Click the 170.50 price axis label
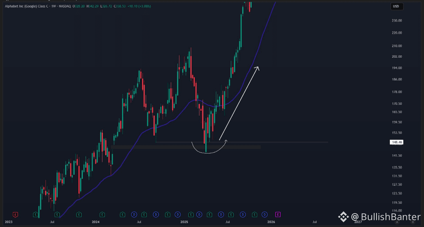This screenshot has width=424, height=227. [397, 104]
